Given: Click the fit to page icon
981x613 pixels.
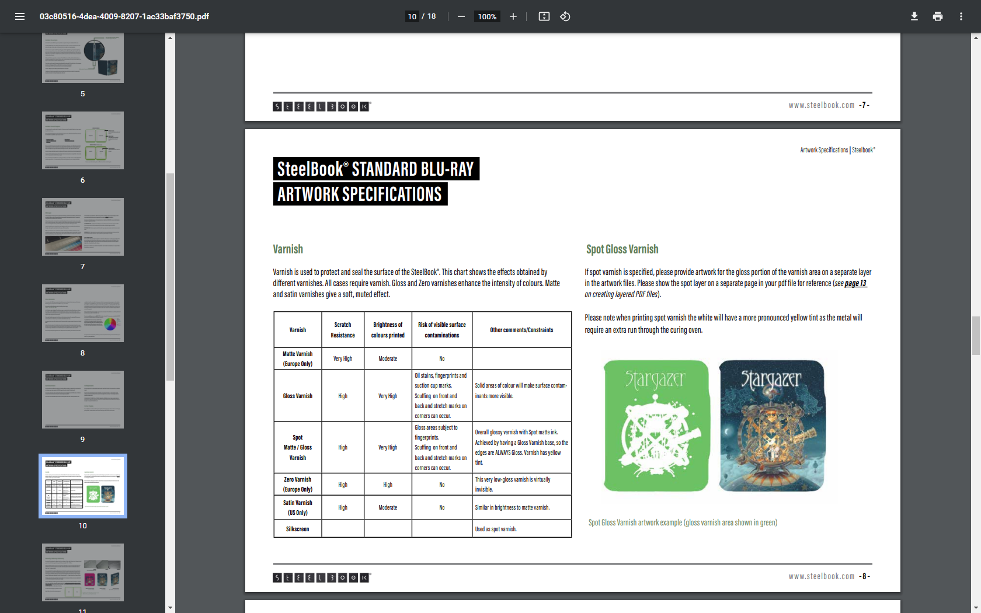Looking at the screenshot, I should [x=544, y=16].
